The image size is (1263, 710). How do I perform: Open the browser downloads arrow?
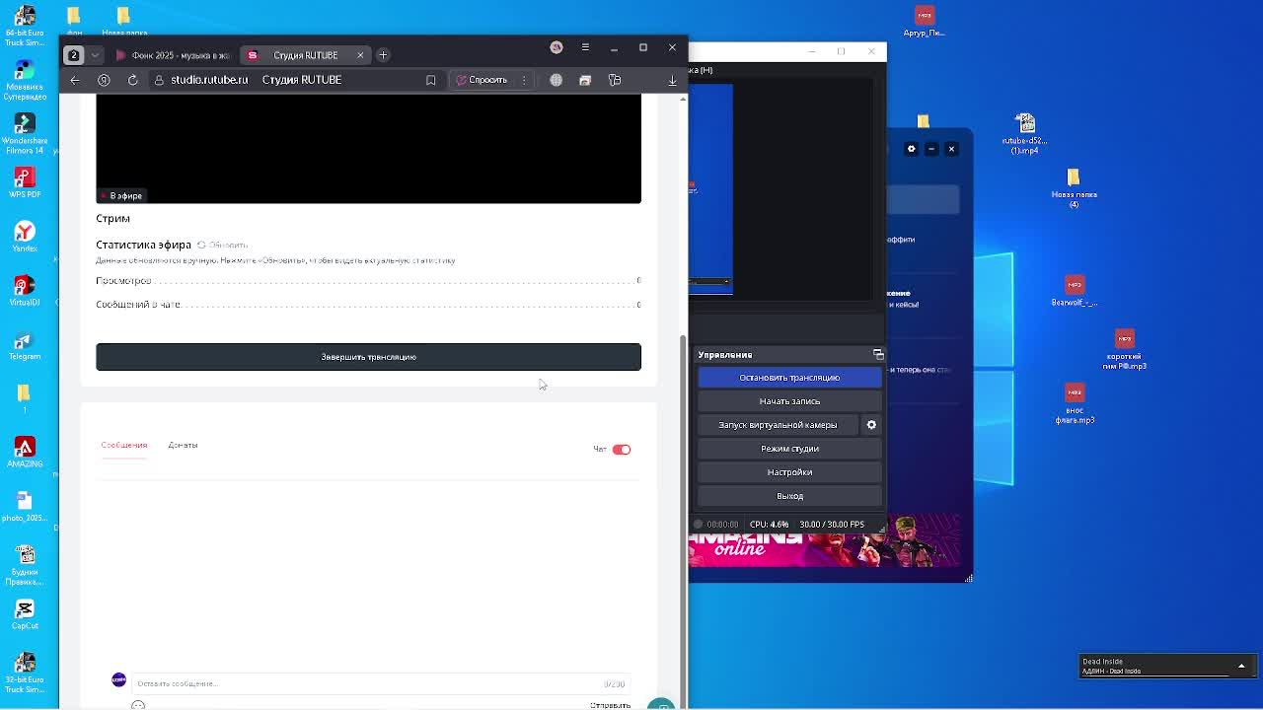673,80
